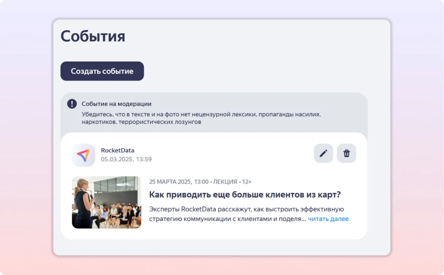
Task: Edit the event with the pencil icon
Action: click(x=323, y=153)
